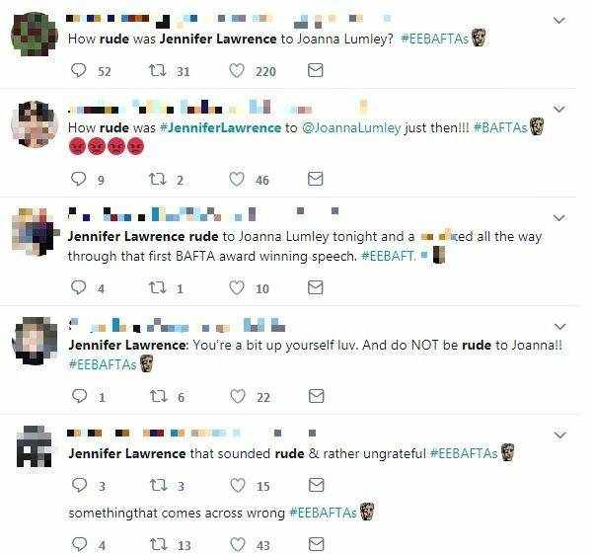Message the tweet with 15 likes

(317, 485)
